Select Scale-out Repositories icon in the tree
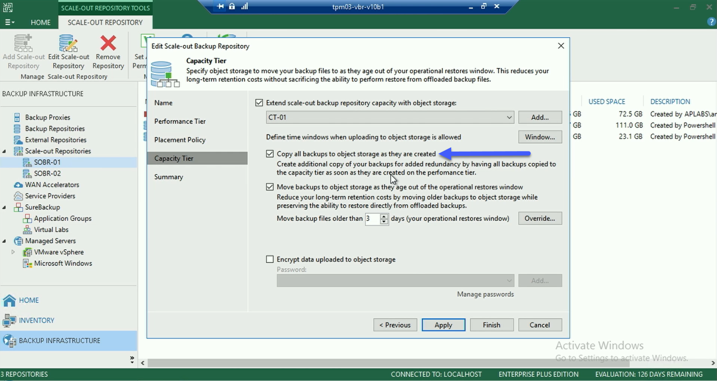Image resolution: width=717 pixels, height=381 pixels. point(18,151)
